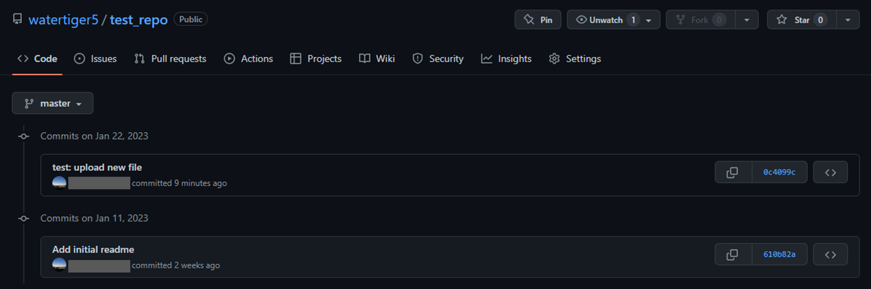The height and width of the screenshot is (289, 871).
Task: Click the Fork button
Action: click(701, 20)
